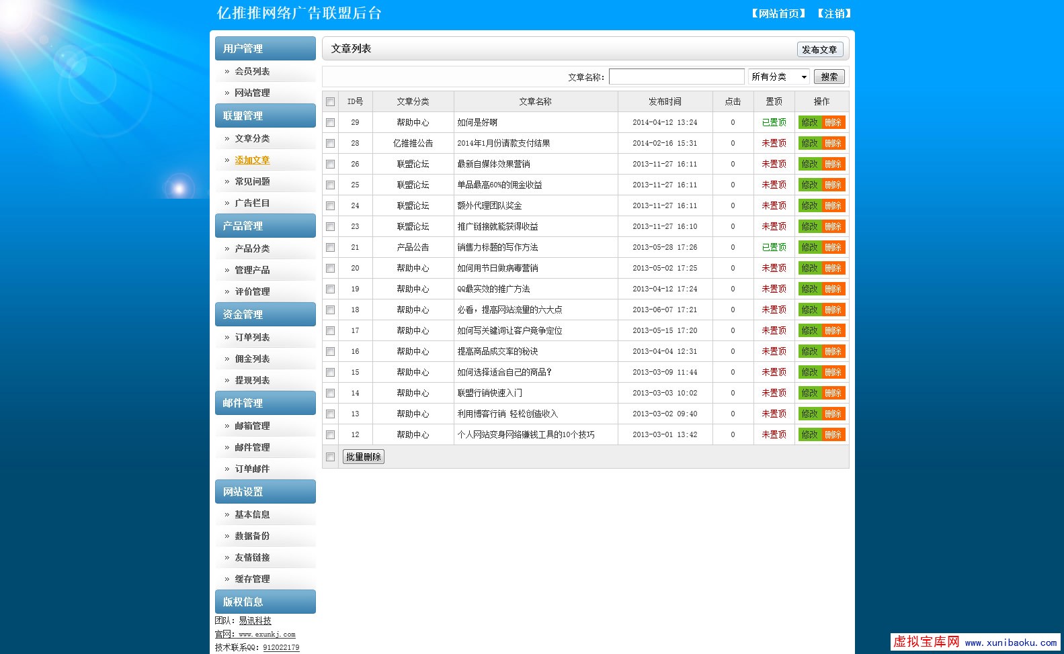Click 删除 for article ID 24

(833, 205)
